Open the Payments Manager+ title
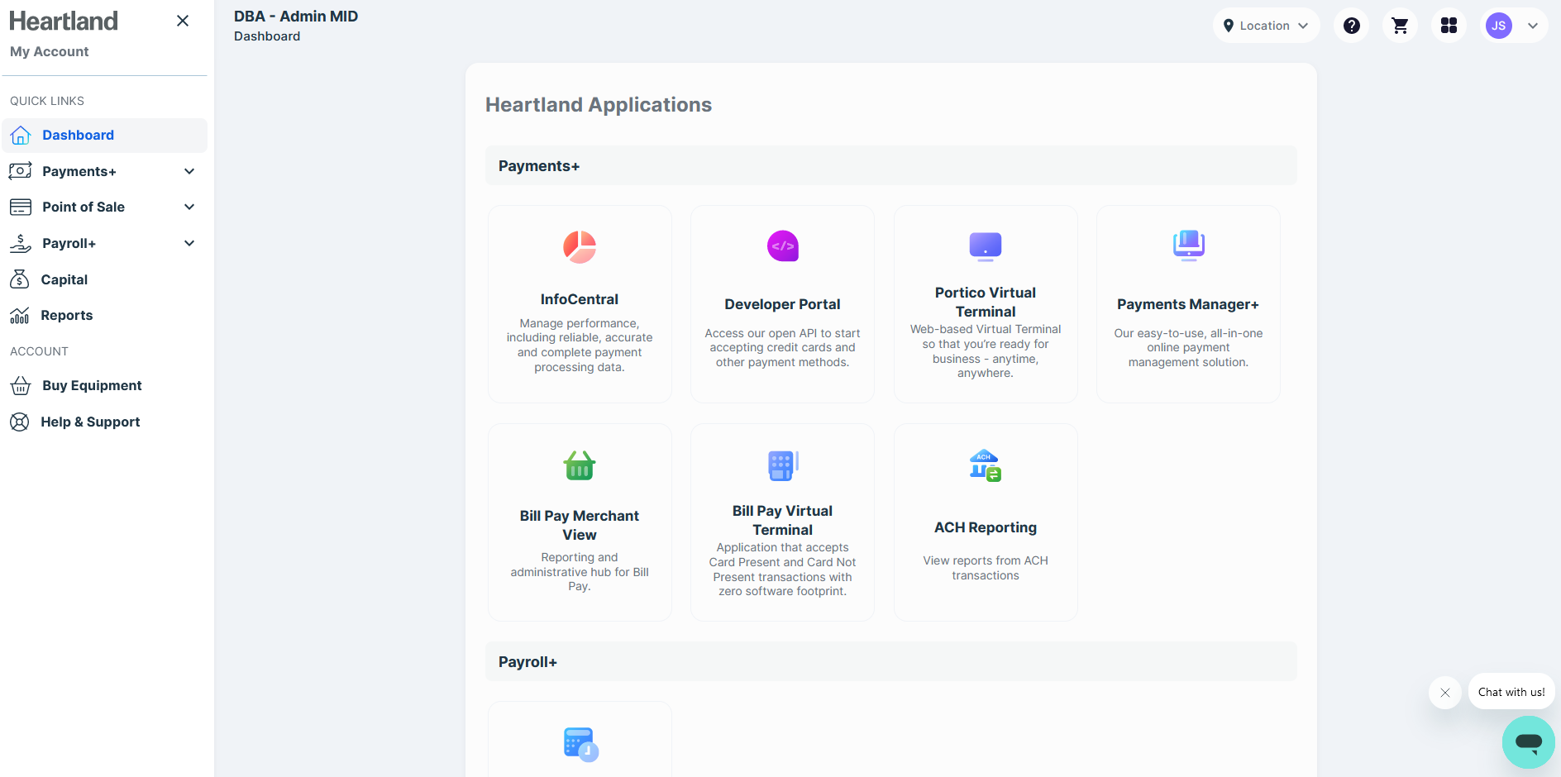1561x777 pixels. [x=1188, y=304]
